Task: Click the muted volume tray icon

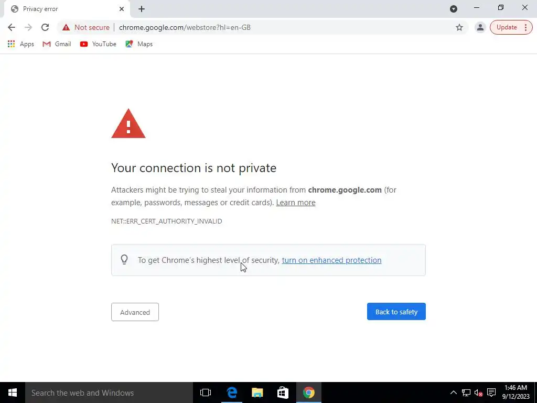Action: point(478,393)
